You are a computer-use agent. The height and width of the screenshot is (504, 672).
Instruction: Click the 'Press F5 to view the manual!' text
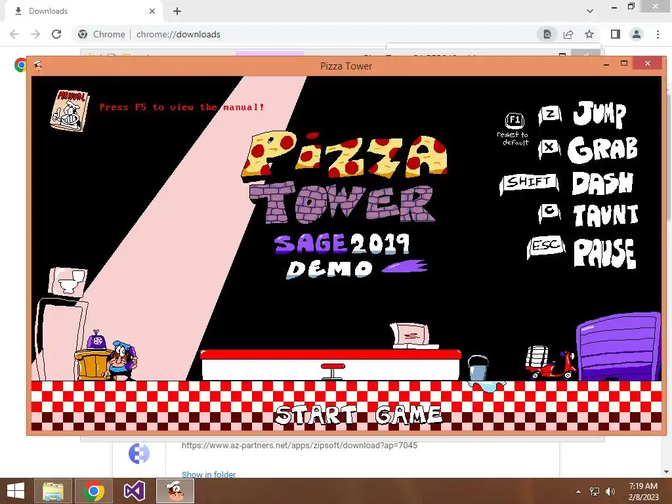tap(182, 107)
